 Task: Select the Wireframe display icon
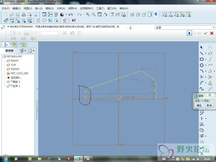[132, 15]
